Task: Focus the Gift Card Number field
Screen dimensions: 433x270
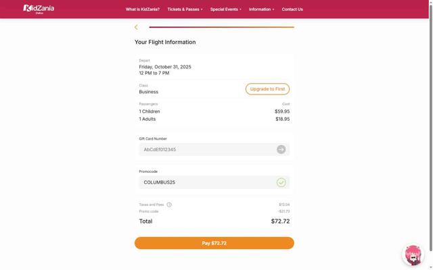Action: click(x=206, y=149)
